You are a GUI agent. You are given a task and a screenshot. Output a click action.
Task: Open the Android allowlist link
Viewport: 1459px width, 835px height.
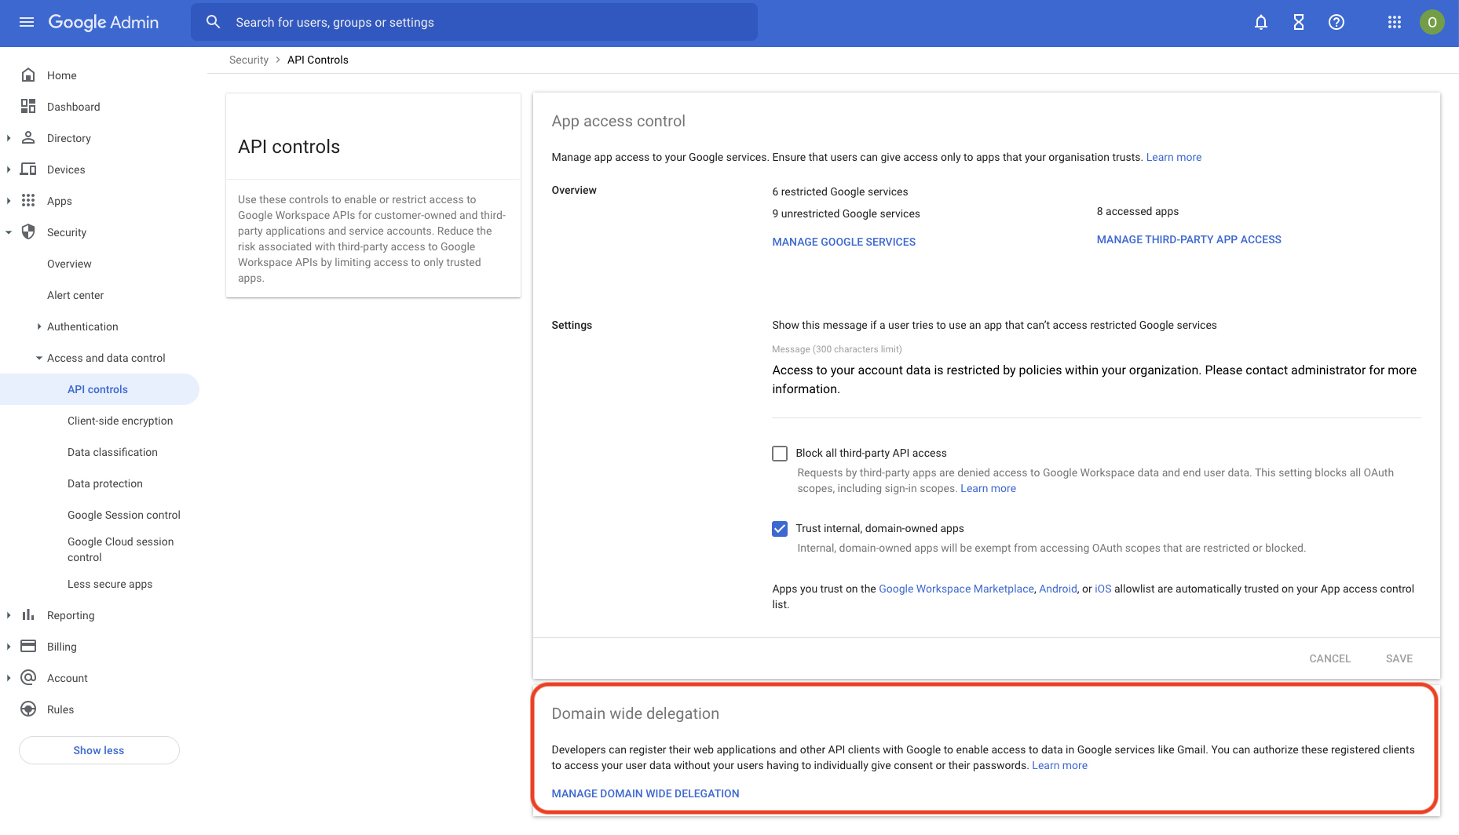click(x=1058, y=589)
